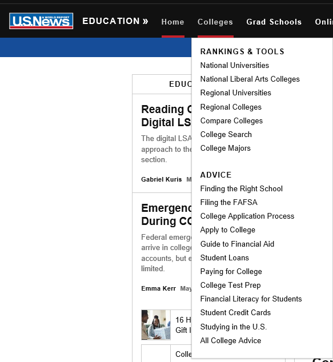This screenshot has width=333, height=362.
Task: Choose Regional Colleges from menu
Action: [231, 107]
